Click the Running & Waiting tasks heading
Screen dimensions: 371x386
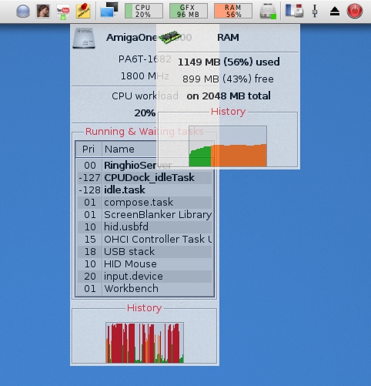[x=144, y=132]
